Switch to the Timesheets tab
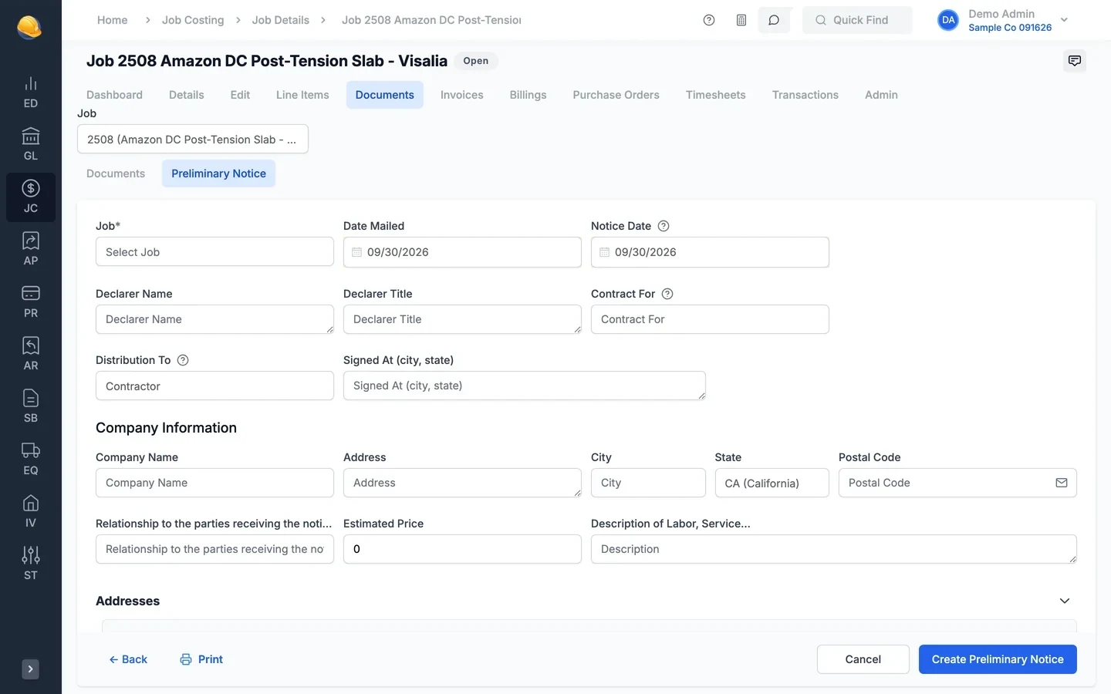 (x=715, y=95)
